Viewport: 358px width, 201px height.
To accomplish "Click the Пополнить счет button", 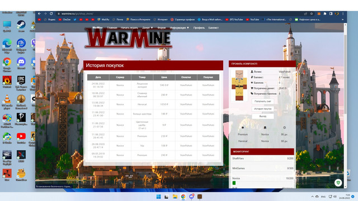I will tap(263, 102).
